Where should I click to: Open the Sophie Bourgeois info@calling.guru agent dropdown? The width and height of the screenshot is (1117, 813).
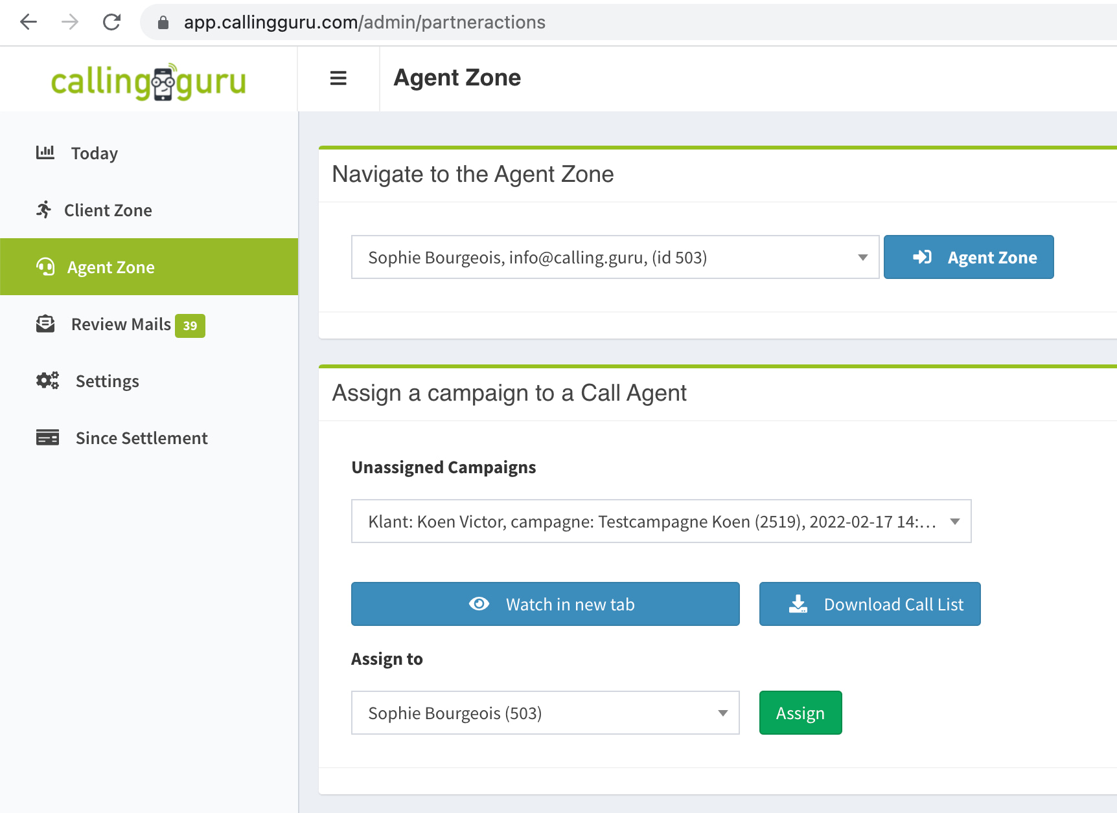point(614,258)
